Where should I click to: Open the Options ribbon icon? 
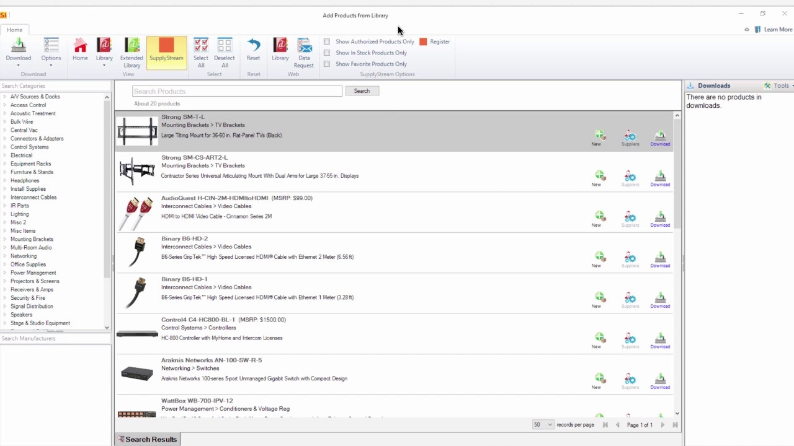coord(51,46)
